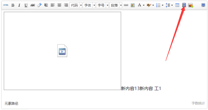Click the line spacing icon
Viewport: 208px width, 110px height.
pos(168,5)
